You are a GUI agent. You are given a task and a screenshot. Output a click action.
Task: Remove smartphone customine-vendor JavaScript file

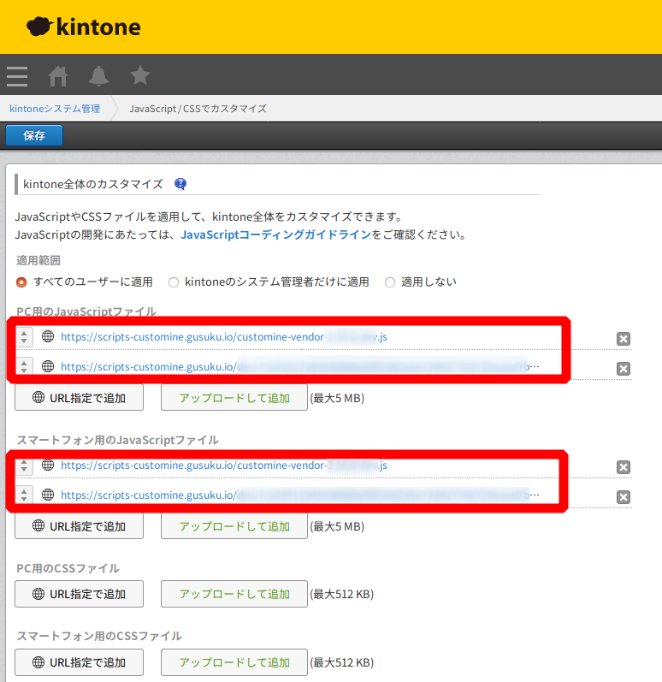624,467
